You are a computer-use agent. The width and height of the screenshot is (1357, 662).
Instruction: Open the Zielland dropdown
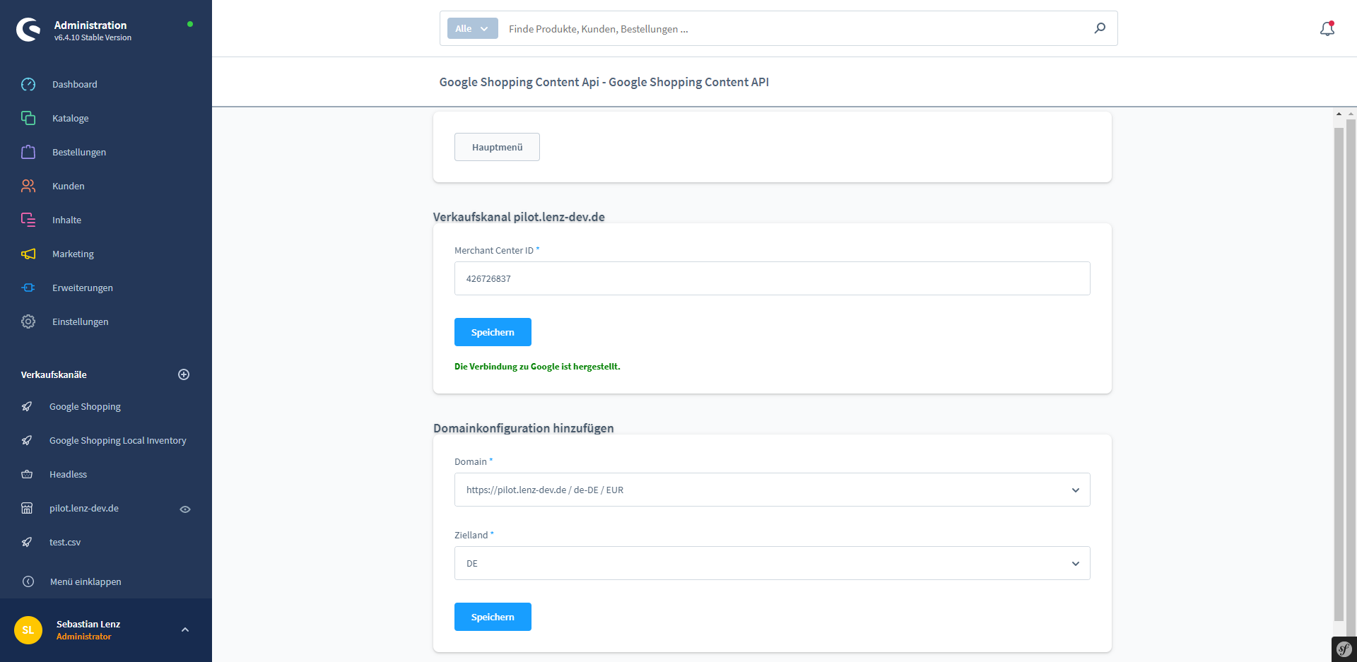(x=772, y=563)
